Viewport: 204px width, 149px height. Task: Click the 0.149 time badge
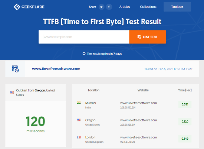pyautogui.click(x=185, y=139)
